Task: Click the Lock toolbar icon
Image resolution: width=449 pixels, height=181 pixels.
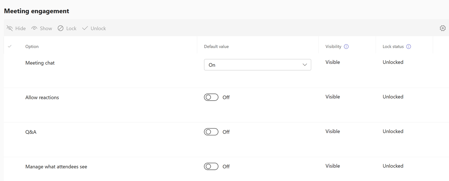Action: (x=61, y=28)
